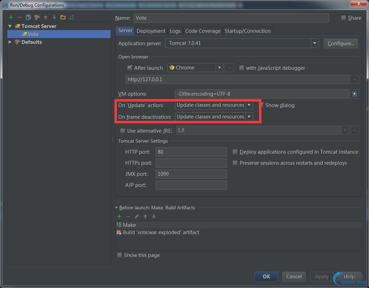Image resolution: width=369 pixels, height=288 pixels.
Task: Open the alternative JRE version dropdown
Action: click(345, 130)
